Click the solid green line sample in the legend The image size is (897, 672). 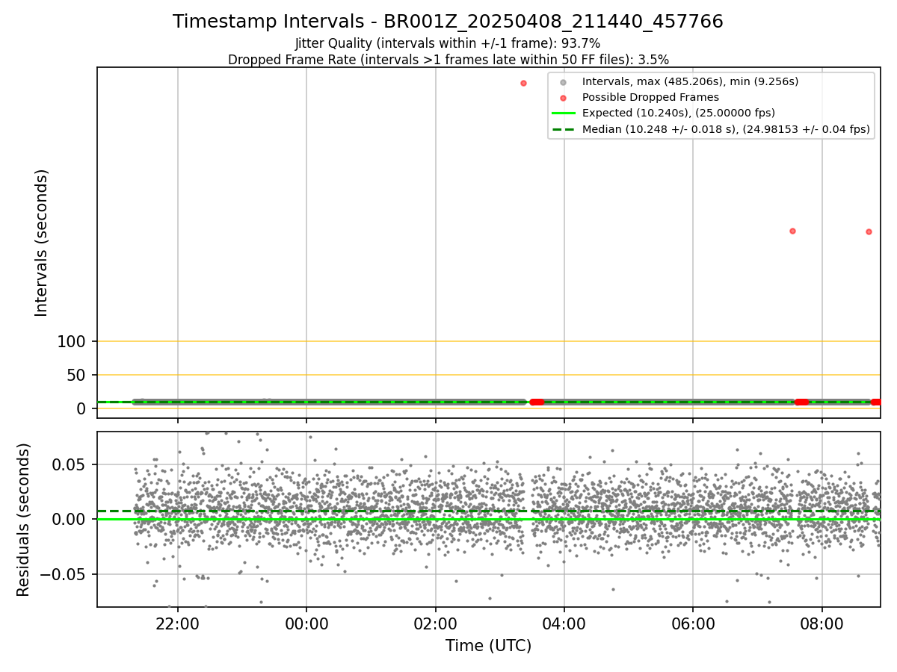click(x=564, y=113)
